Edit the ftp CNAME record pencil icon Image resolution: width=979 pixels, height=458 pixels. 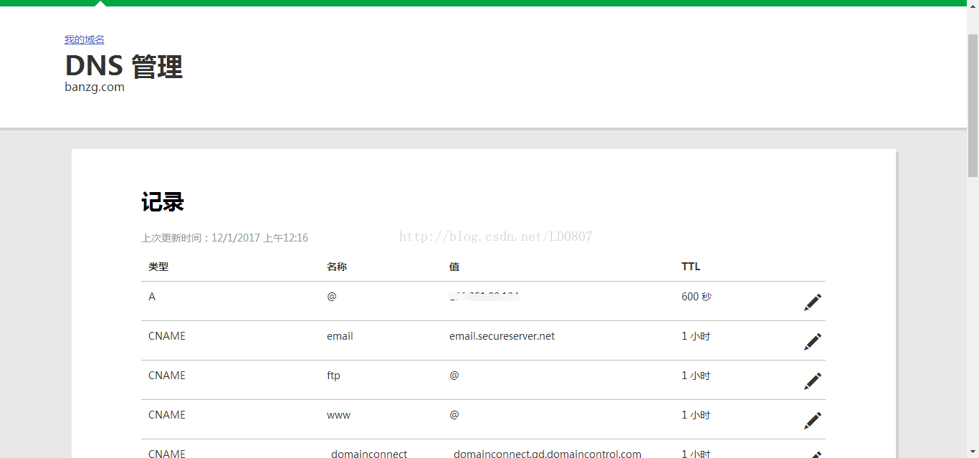coord(813,381)
